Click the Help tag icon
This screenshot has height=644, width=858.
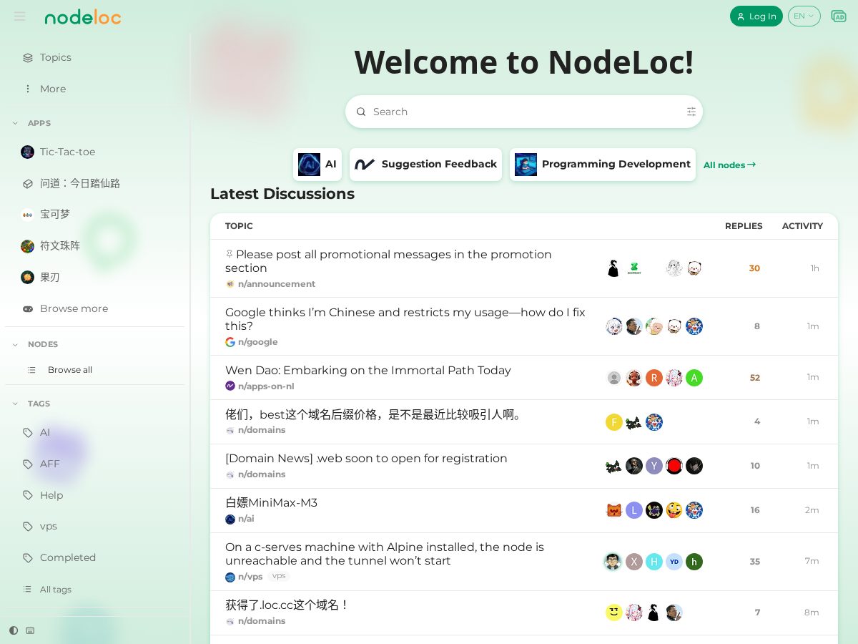[x=27, y=495]
